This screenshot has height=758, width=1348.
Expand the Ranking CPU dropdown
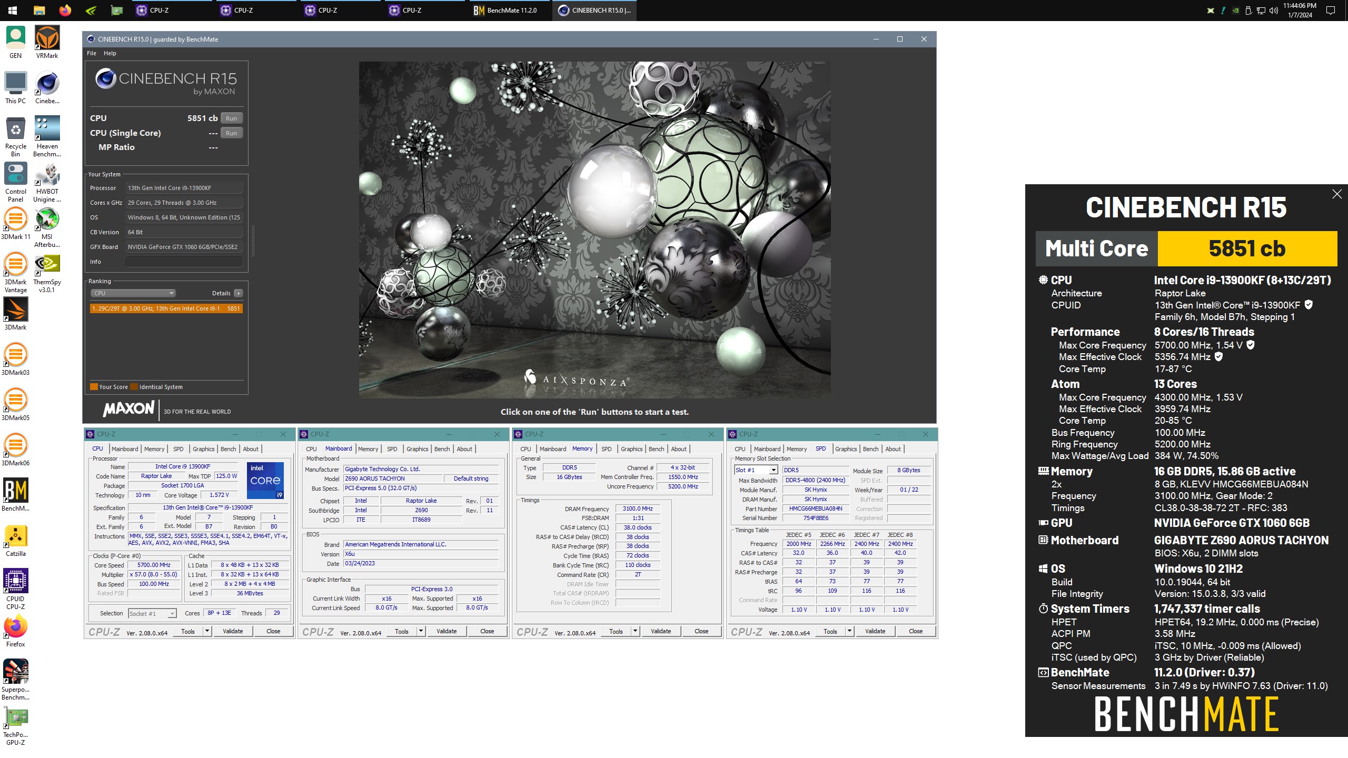(x=133, y=293)
